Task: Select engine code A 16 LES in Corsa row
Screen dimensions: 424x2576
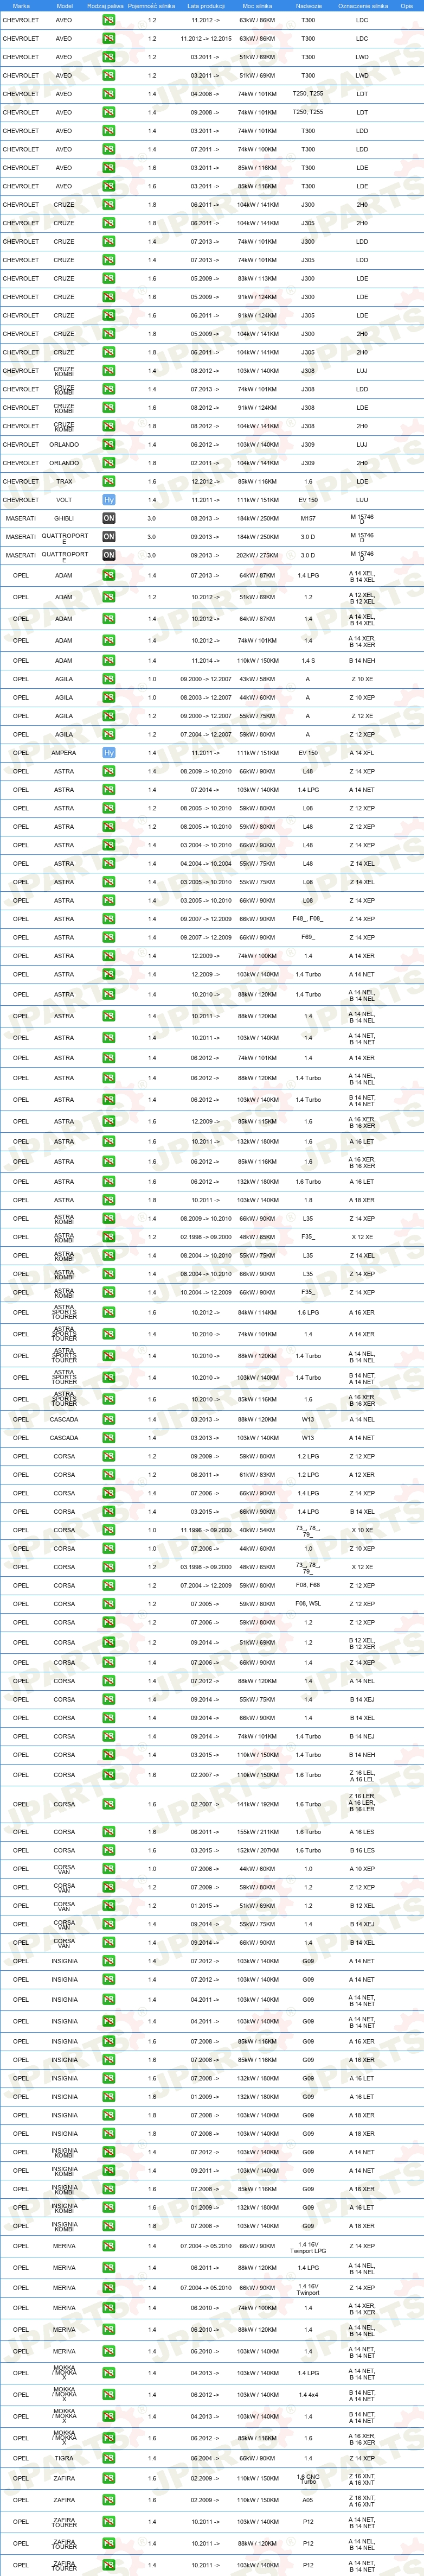Action: click(362, 1832)
